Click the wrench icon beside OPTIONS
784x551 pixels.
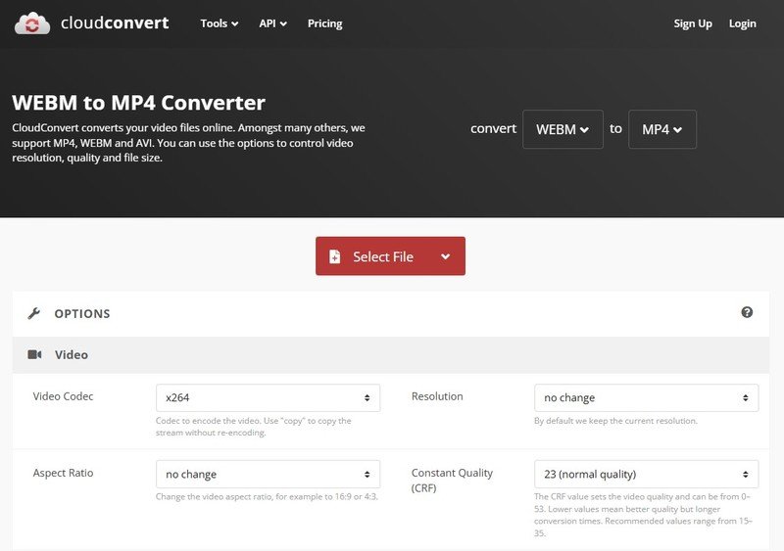coord(34,314)
